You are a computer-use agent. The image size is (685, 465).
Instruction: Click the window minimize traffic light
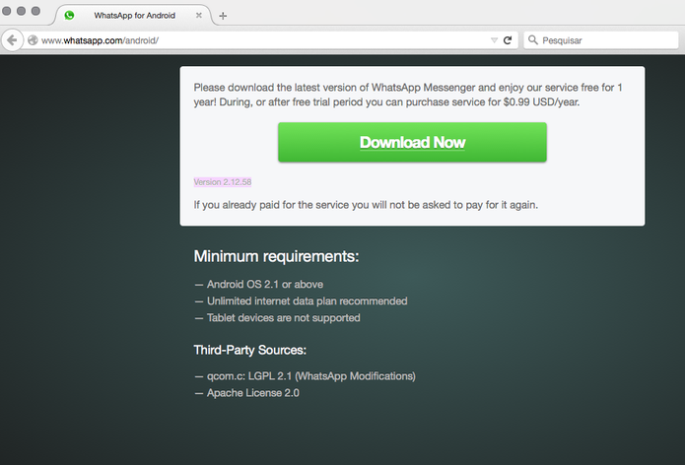pyautogui.click(x=21, y=11)
